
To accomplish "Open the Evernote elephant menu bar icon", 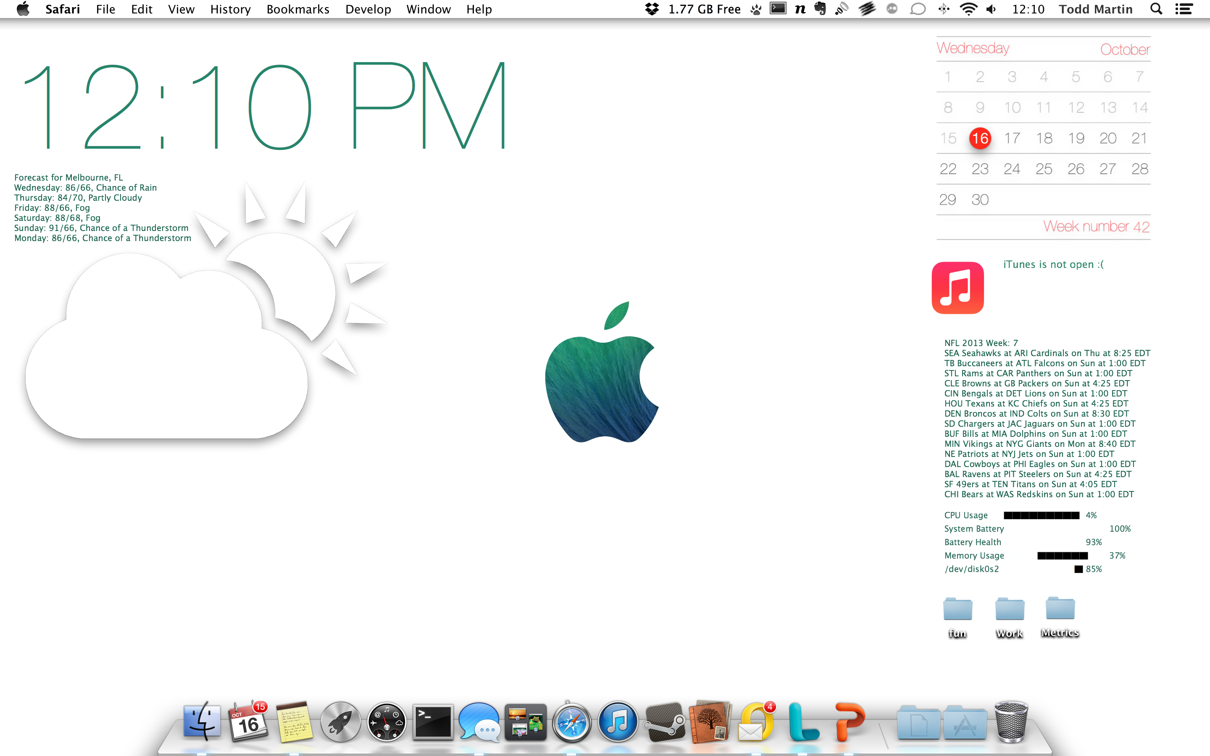I will (x=820, y=8).
